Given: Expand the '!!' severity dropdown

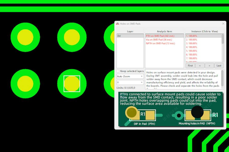Looking at the screenshot, I should [130, 83].
